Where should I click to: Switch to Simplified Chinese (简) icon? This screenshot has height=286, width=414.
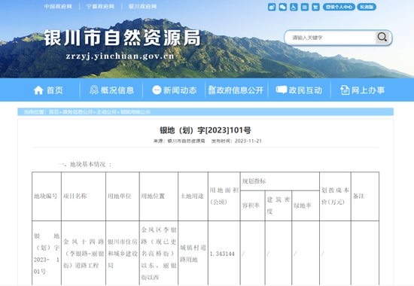(304, 7)
